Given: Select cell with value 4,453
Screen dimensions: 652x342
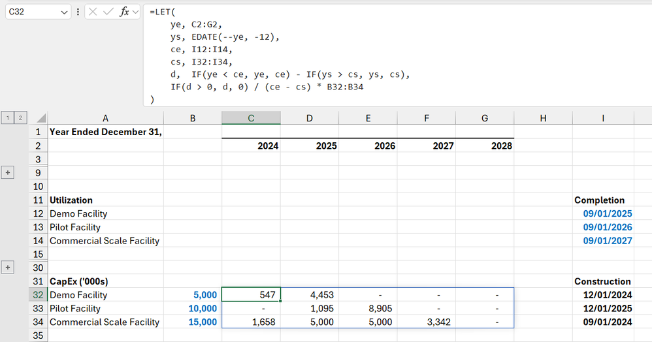Looking at the screenshot, I should [x=310, y=294].
